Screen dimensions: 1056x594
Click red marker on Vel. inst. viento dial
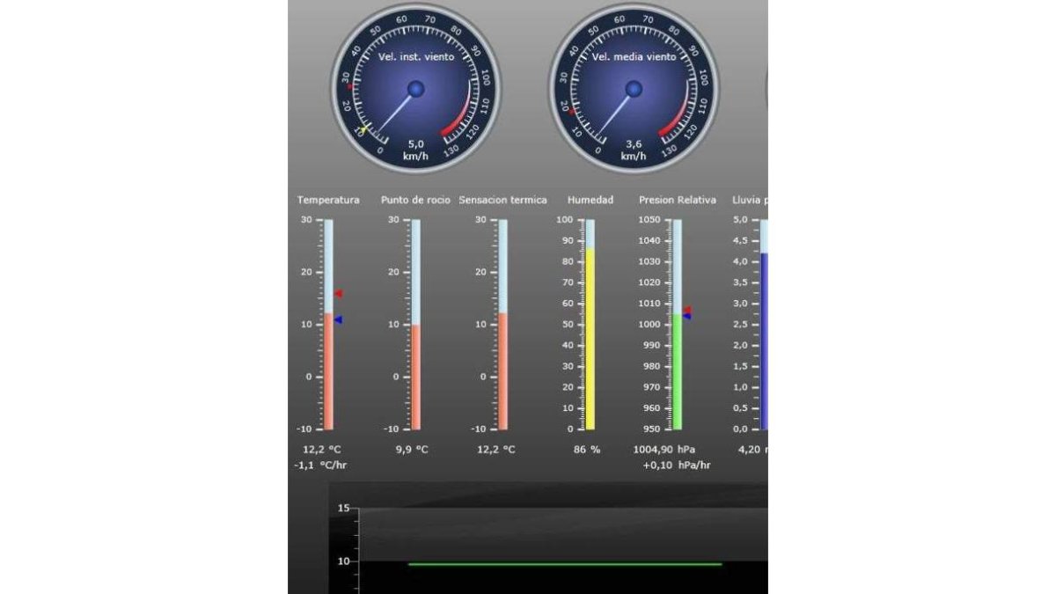click(350, 87)
